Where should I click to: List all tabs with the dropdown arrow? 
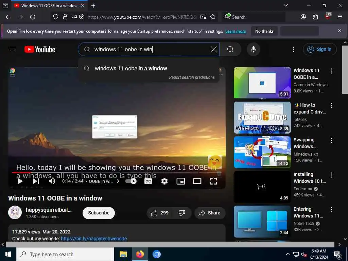coord(286,5)
